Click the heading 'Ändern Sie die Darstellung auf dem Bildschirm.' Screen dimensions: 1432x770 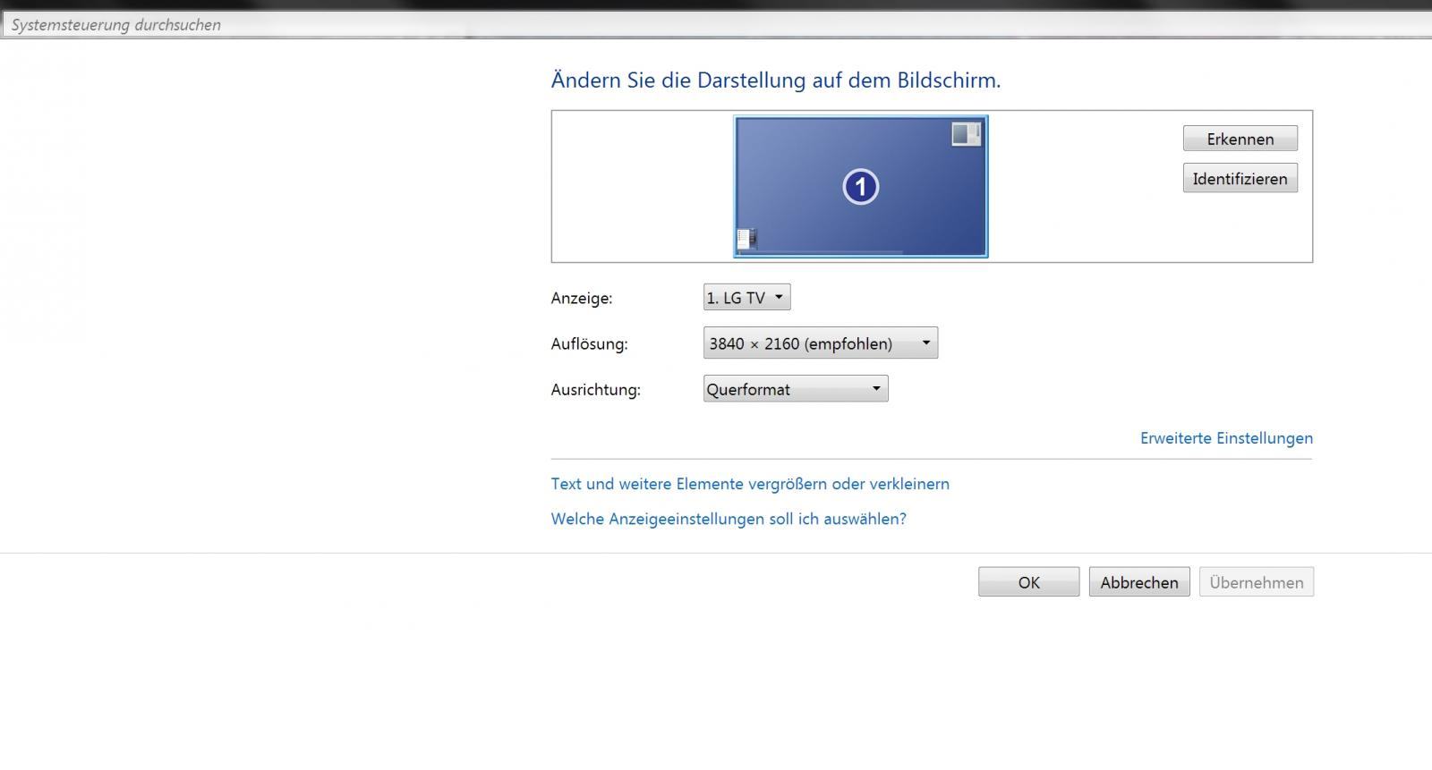pyautogui.click(x=776, y=80)
